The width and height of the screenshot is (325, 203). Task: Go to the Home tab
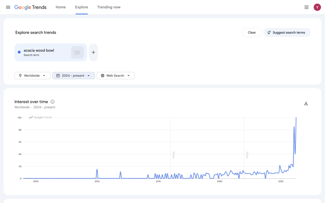(x=61, y=7)
